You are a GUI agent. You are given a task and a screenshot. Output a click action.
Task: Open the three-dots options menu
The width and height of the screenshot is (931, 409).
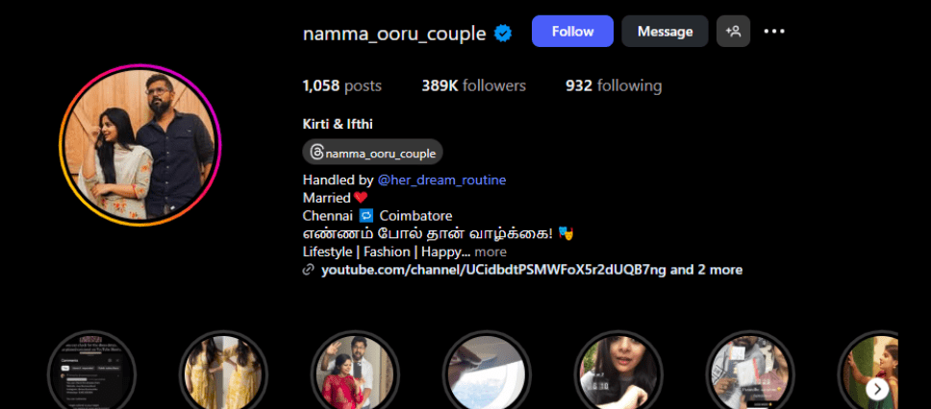pos(774,32)
